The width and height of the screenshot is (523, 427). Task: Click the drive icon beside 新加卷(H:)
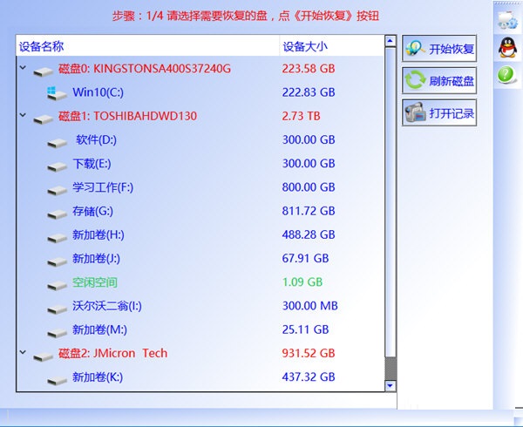pos(57,238)
